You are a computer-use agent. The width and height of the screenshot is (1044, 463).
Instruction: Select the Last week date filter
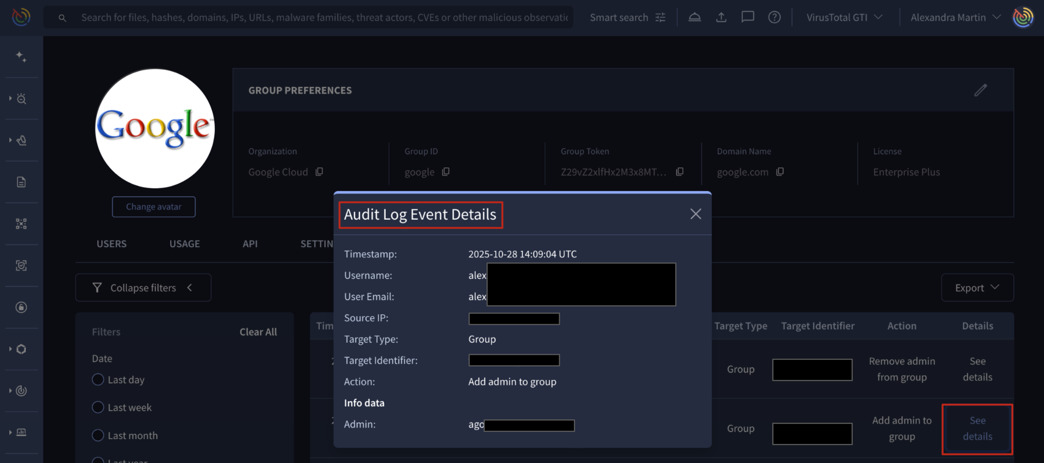[98, 407]
